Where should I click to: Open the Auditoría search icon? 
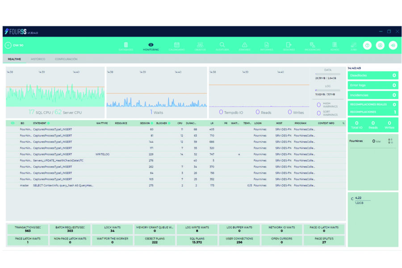pos(222,46)
